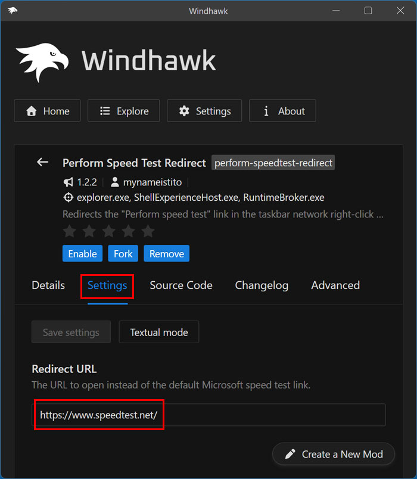Switch to the Details tab
The height and width of the screenshot is (479, 417).
(48, 285)
